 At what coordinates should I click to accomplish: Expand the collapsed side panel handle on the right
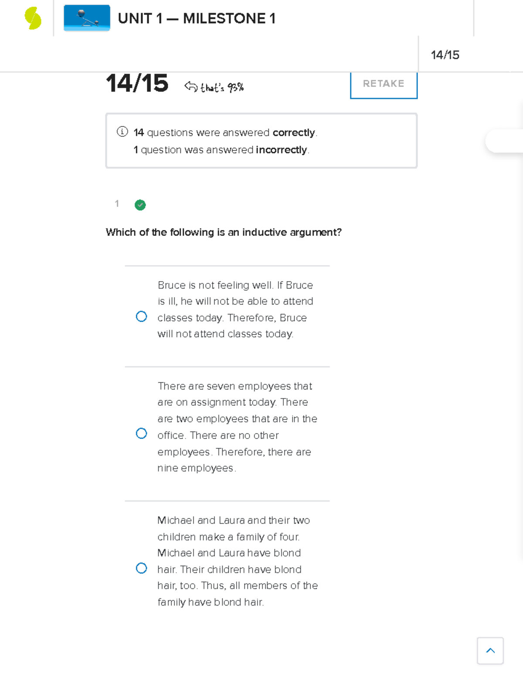tap(505, 141)
